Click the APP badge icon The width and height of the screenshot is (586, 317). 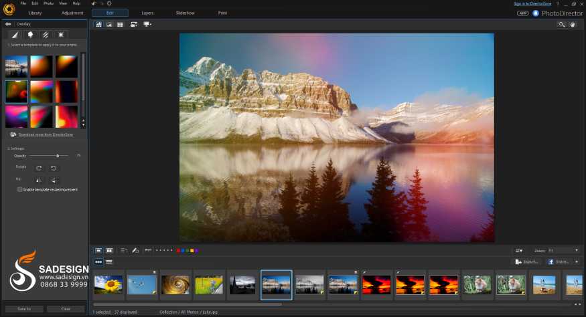522,13
